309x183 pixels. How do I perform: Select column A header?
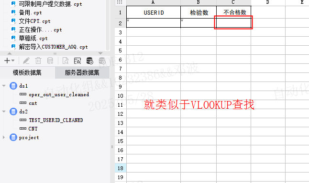tap(154, 2)
